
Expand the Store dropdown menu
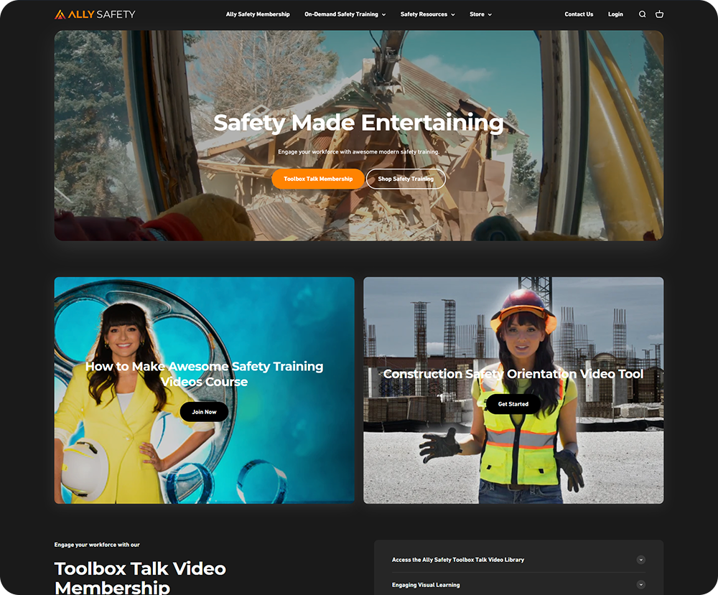(x=481, y=14)
